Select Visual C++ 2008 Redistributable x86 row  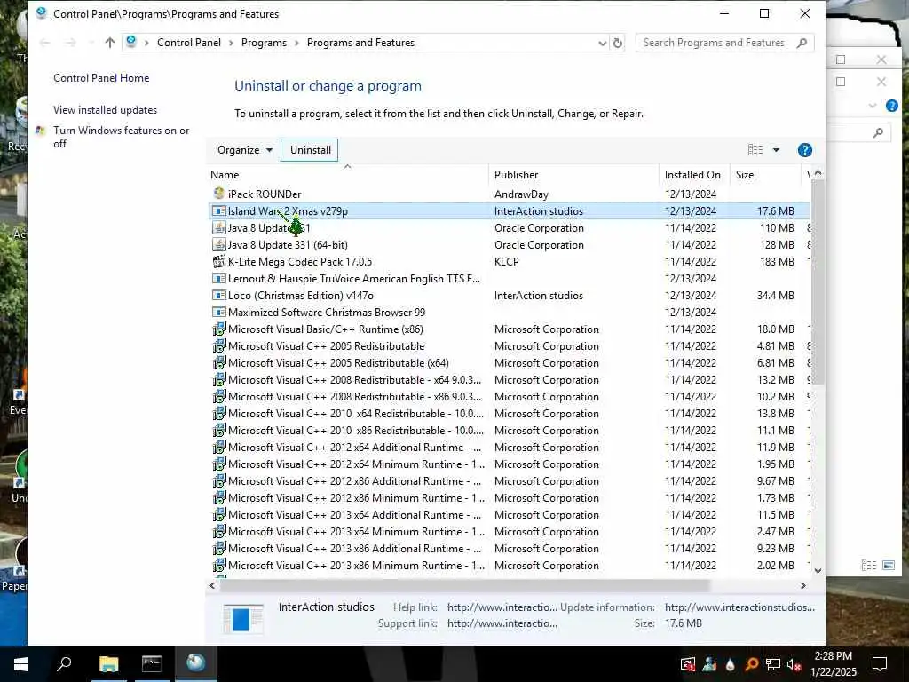click(x=509, y=396)
